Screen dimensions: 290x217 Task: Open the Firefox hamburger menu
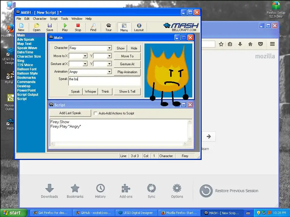coord(272,44)
